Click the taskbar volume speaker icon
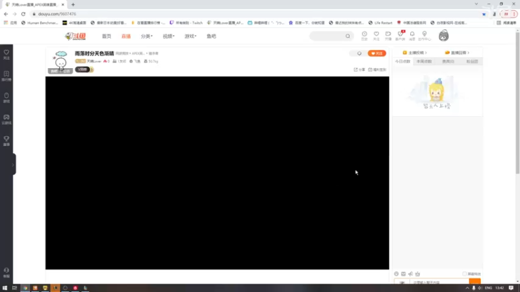 pos(480,288)
